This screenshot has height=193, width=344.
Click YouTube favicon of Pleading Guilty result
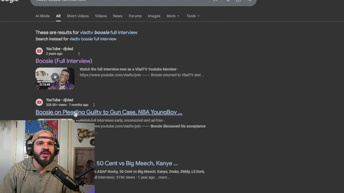click(x=39, y=102)
